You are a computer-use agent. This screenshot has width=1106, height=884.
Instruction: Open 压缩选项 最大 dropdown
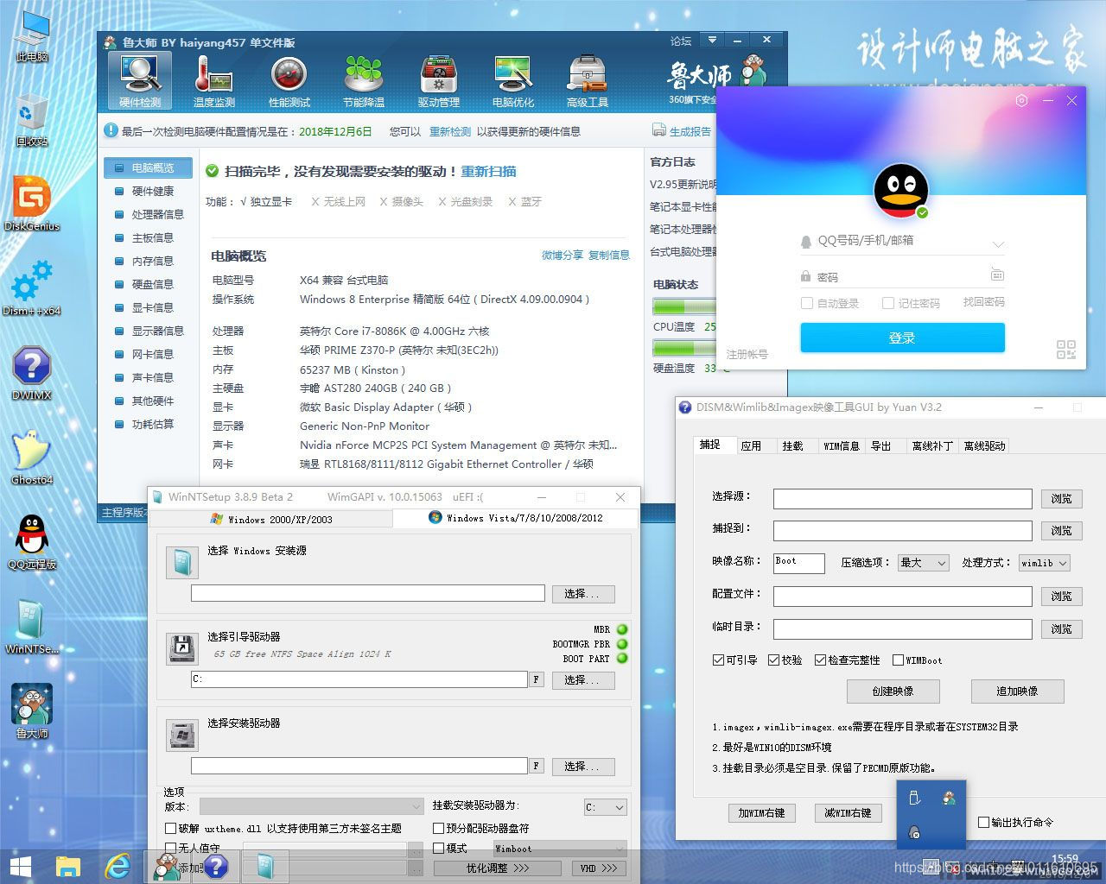click(x=924, y=562)
